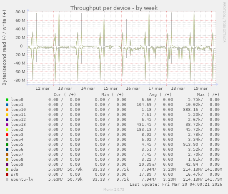Click the loop11 legend label
The height and width of the screenshot is (194, 228).
pyautogui.click(x=18, y=115)
